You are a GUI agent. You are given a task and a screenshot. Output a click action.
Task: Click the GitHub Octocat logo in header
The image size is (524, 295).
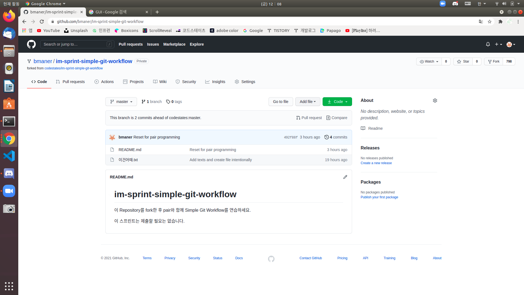31,44
